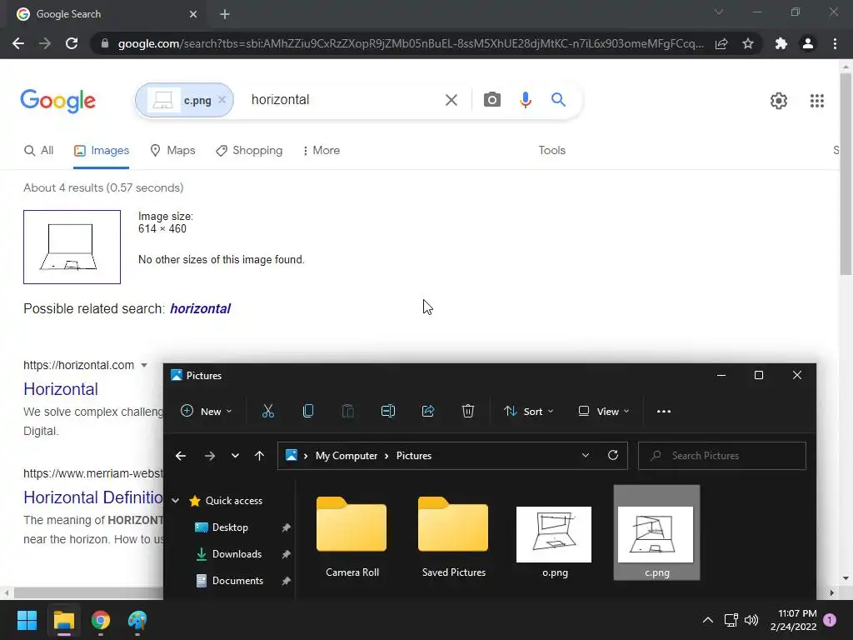Show hidden system tray icons
Image resolution: width=853 pixels, height=640 pixels.
pyautogui.click(x=708, y=620)
